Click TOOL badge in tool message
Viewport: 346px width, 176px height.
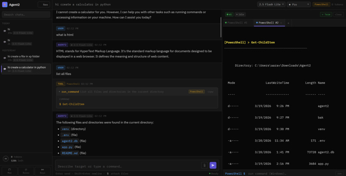coord(61,84)
